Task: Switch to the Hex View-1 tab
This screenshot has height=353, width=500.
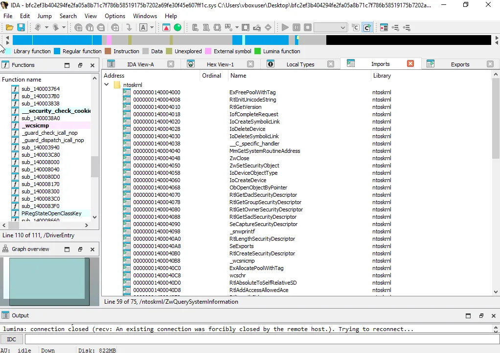Action: 220,64
